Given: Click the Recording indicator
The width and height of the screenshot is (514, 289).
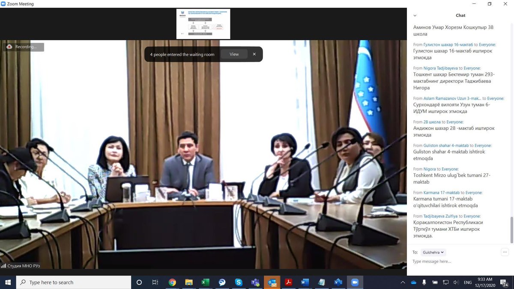Looking at the screenshot, I should tap(24, 47).
